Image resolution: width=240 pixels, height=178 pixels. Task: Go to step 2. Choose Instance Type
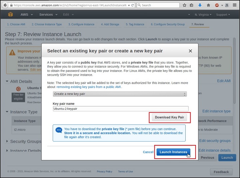pos(47,24)
